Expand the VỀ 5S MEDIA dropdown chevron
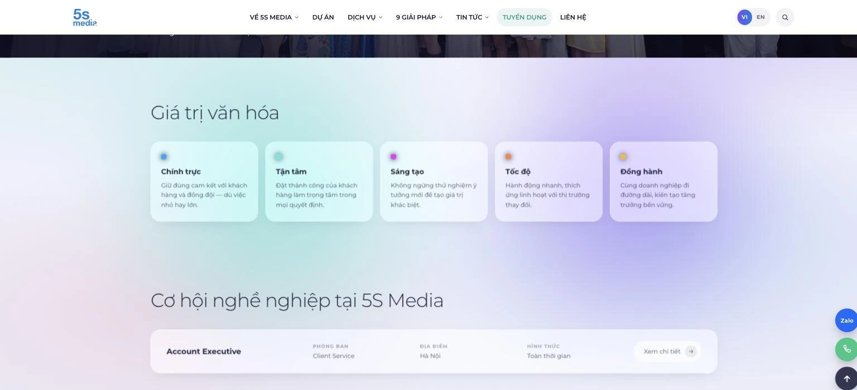 297,17
